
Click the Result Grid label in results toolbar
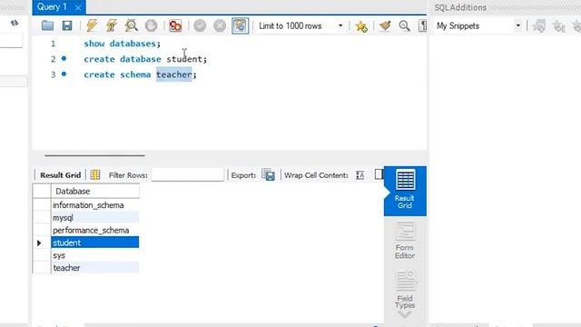(61, 175)
